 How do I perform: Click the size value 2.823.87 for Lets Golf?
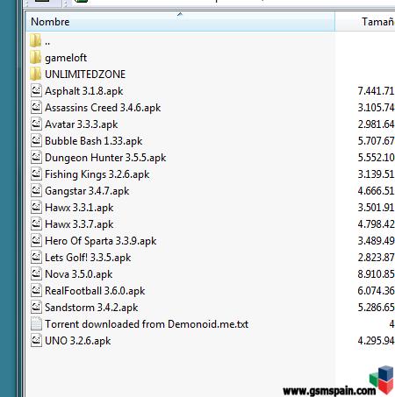coord(377,258)
